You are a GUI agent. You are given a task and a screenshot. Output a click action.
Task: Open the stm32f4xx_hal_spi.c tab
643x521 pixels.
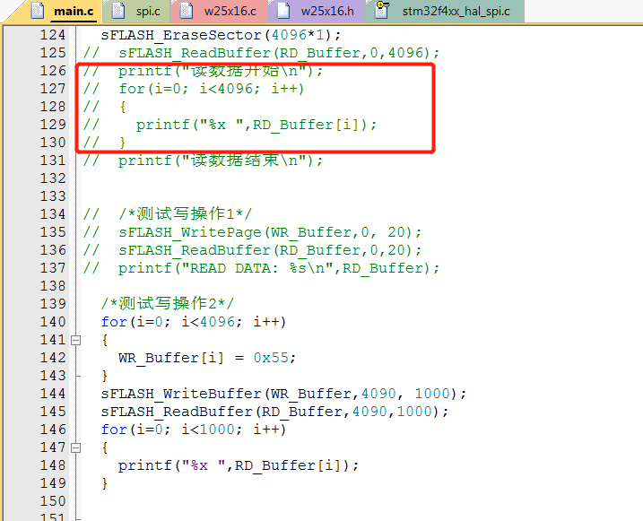click(445, 11)
